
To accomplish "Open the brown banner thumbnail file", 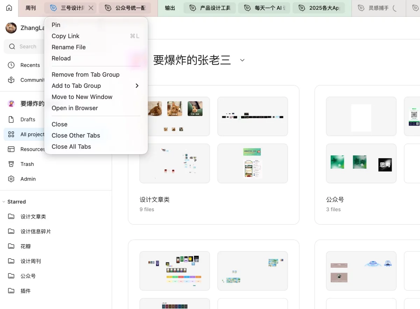I will 361,271.
